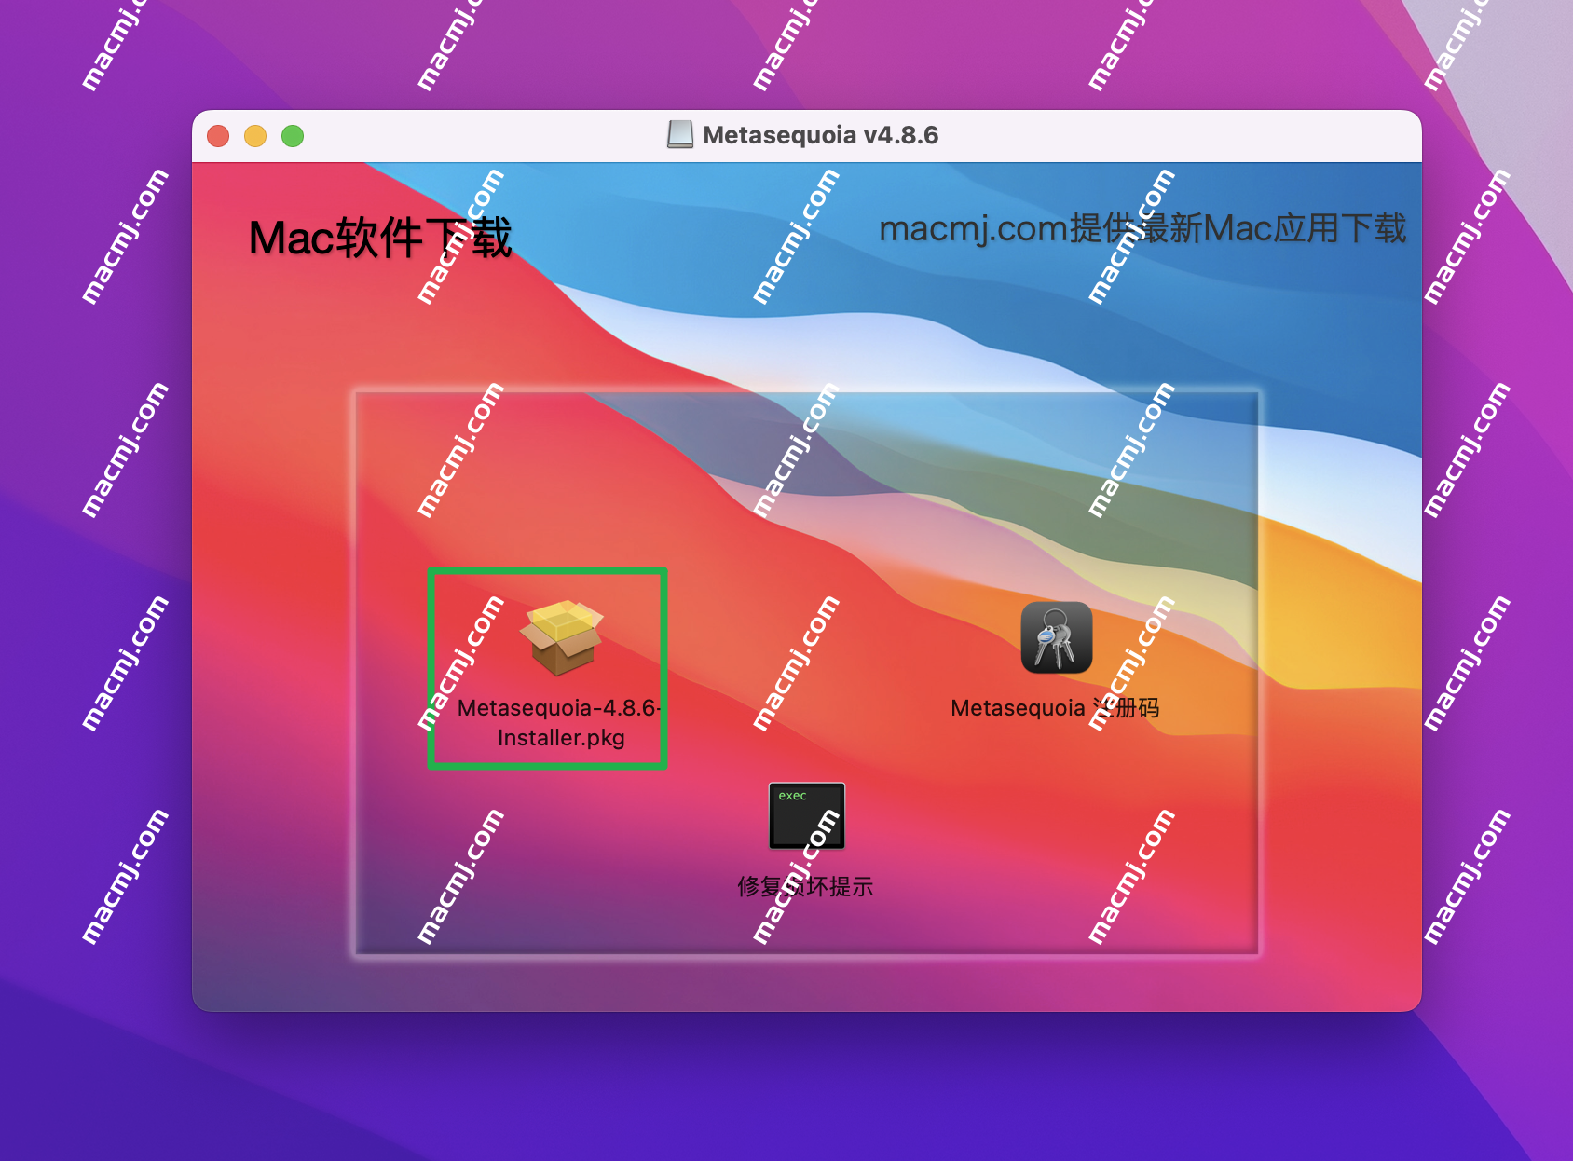The image size is (1573, 1161).
Task: Select the Metasequoia installer package icon
Action: coord(561,638)
